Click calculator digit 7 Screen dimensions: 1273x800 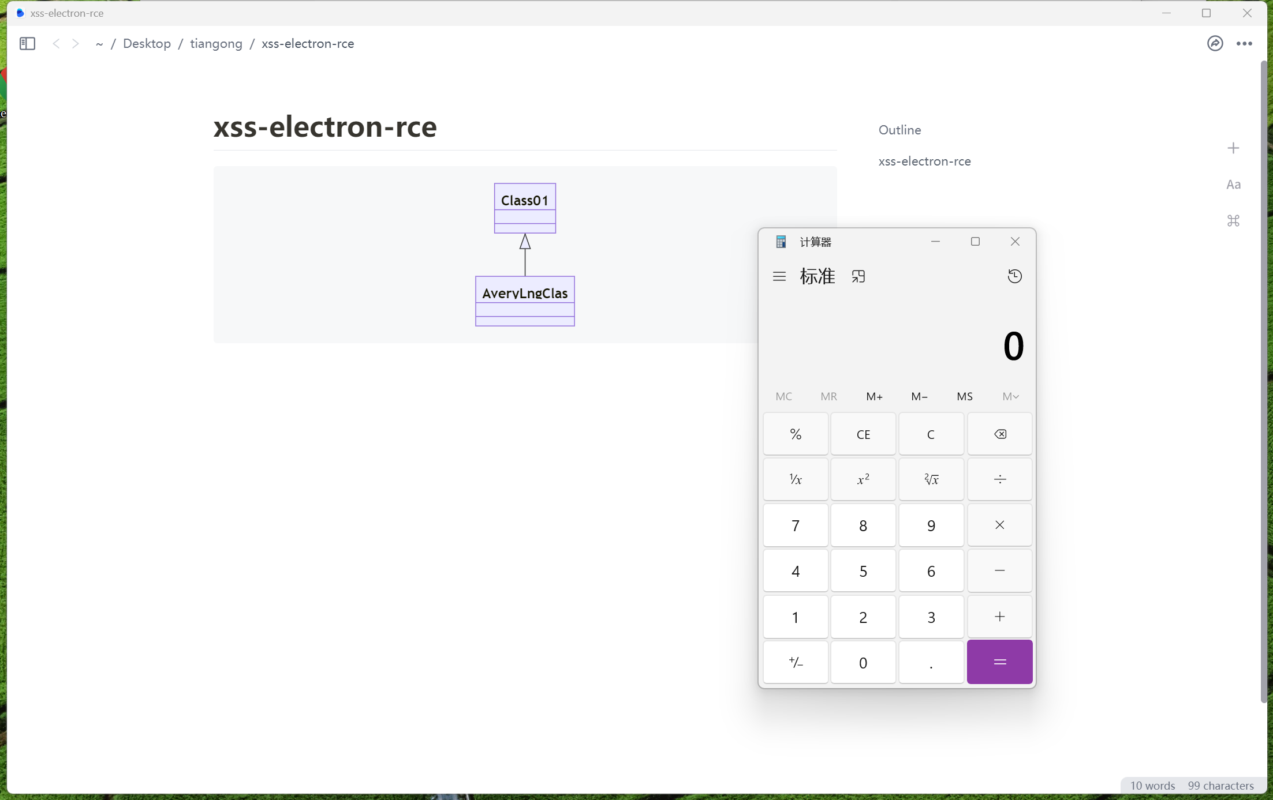tap(796, 525)
